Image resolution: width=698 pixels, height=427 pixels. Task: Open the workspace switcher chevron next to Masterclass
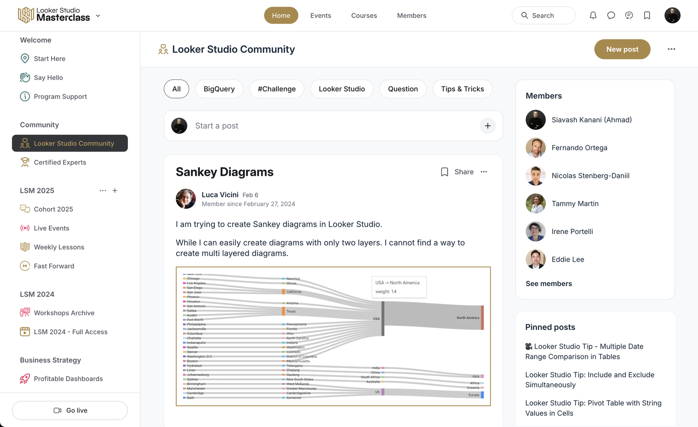pos(98,15)
